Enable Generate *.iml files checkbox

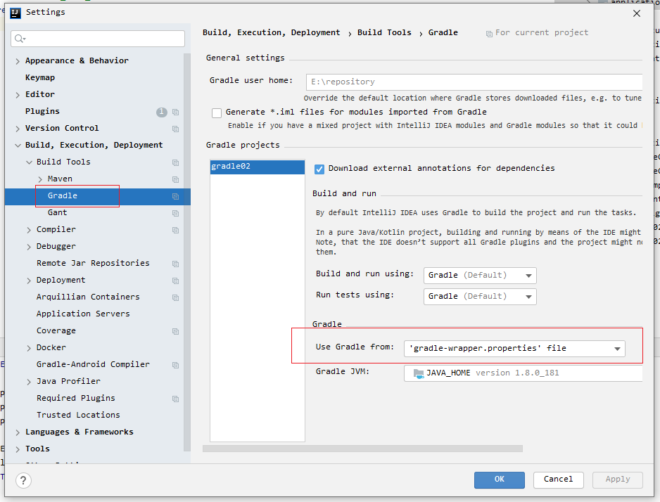point(217,112)
